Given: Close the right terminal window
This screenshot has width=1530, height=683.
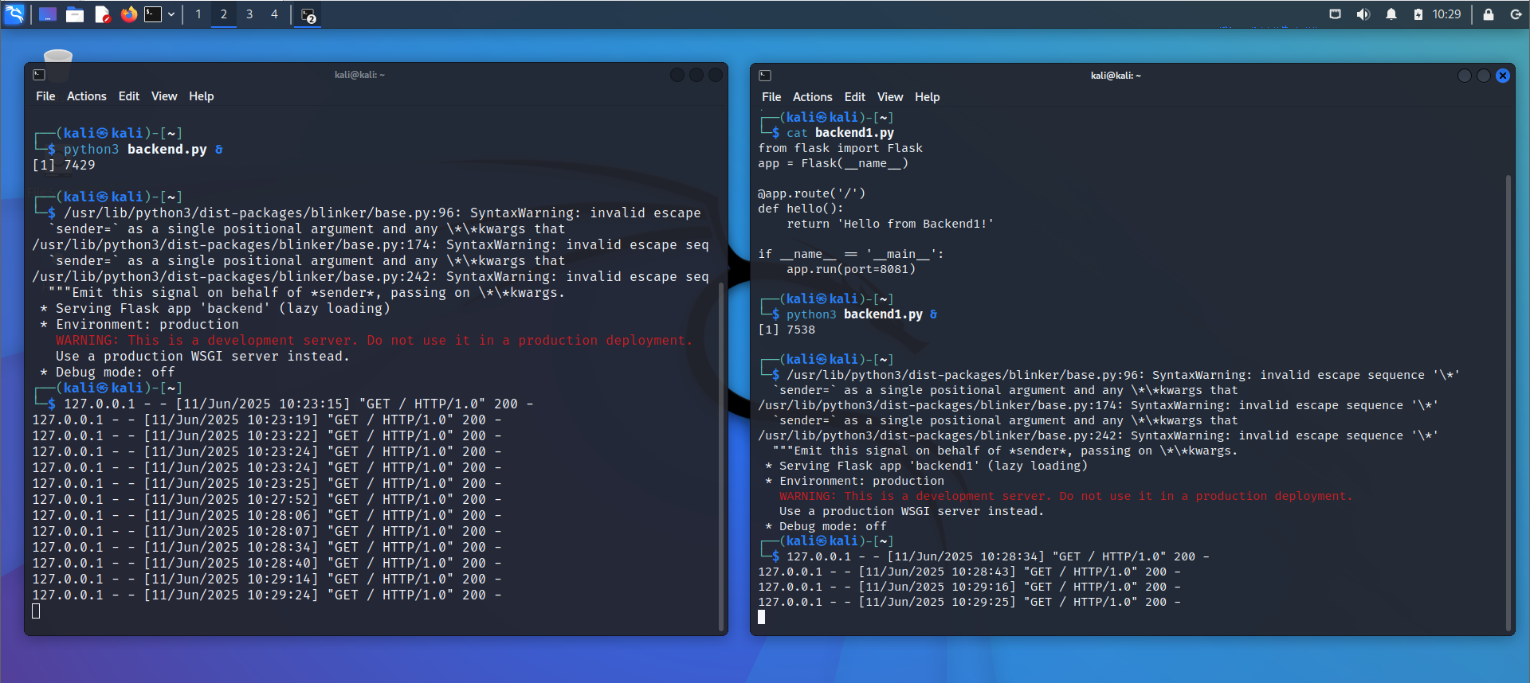Looking at the screenshot, I should click(x=1503, y=76).
